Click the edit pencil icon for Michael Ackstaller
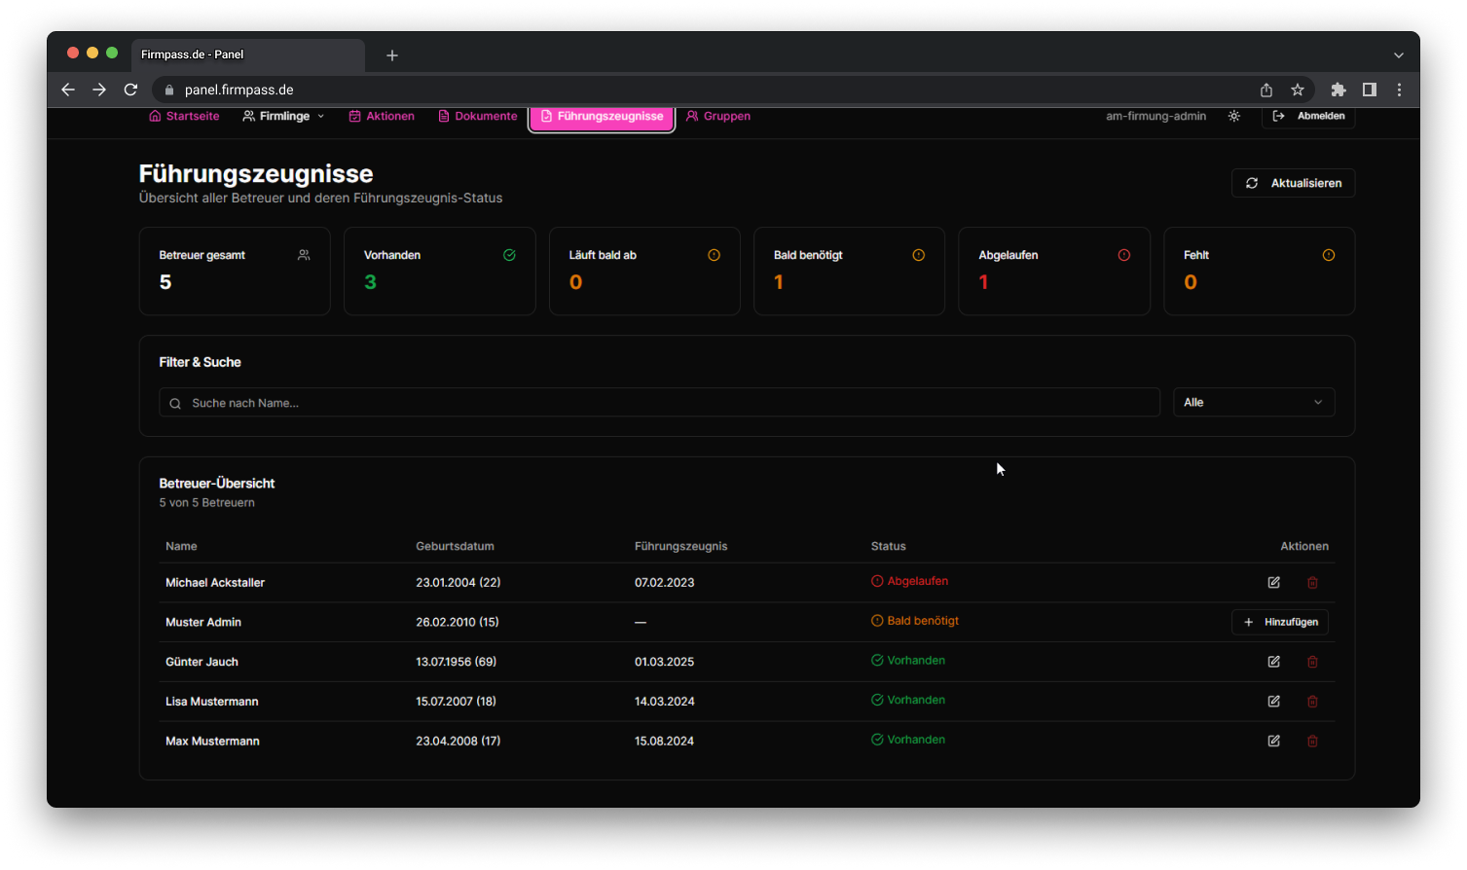This screenshot has height=870, width=1467. pos(1273,582)
